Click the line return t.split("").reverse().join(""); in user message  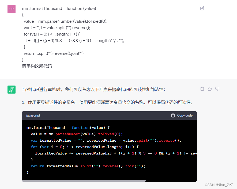[54, 53]
